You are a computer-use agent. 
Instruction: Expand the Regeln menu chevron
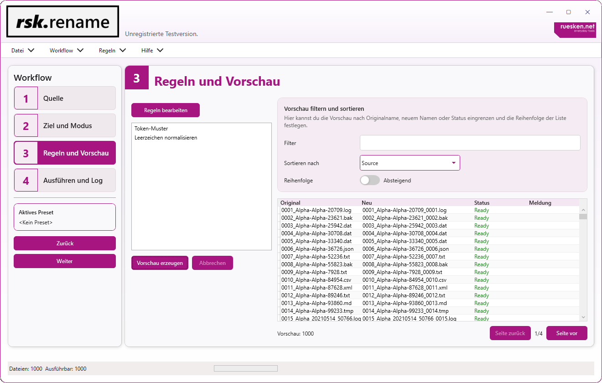point(123,51)
